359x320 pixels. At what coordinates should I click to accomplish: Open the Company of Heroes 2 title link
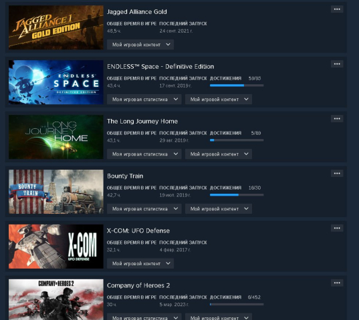click(138, 285)
